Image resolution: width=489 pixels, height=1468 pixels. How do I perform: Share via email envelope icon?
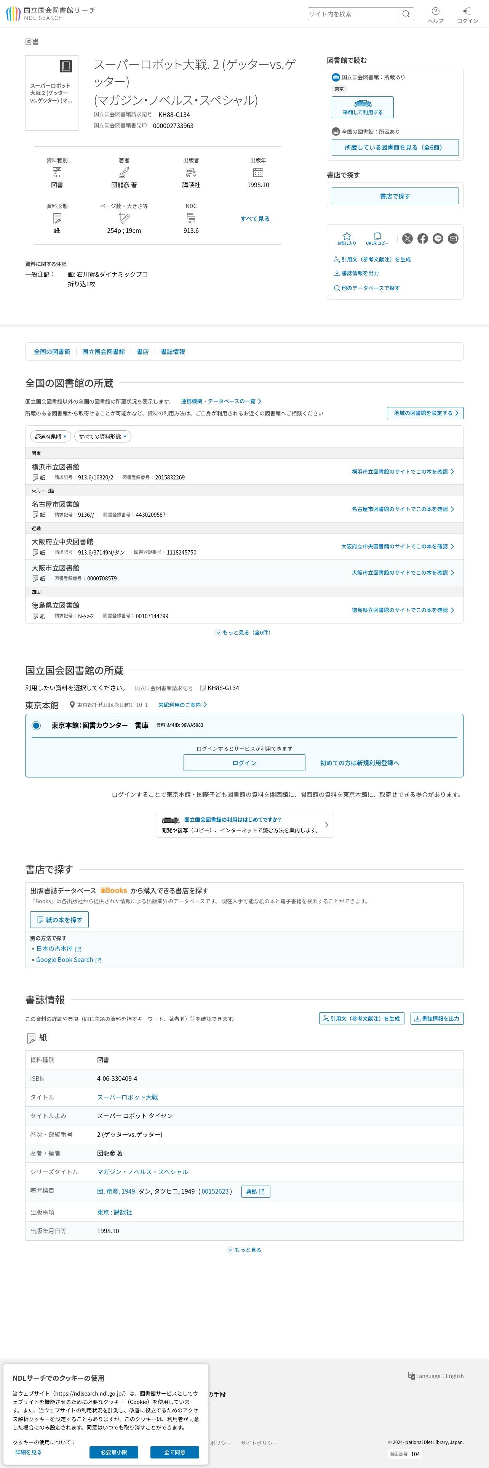(453, 239)
